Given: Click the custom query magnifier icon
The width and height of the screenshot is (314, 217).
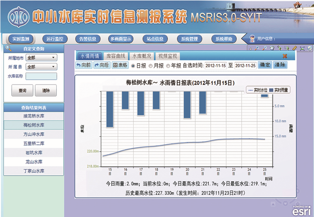Looking at the screenshot, I should pyautogui.click(x=8, y=48).
